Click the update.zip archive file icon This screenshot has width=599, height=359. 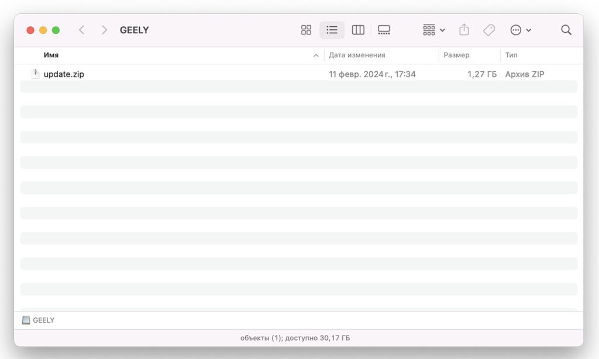(35, 74)
